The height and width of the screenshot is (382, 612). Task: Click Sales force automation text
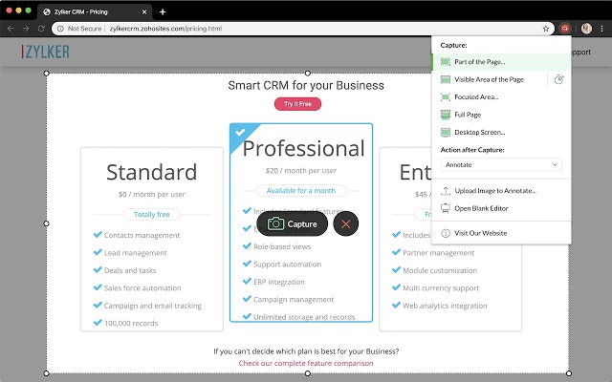pos(142,288)
